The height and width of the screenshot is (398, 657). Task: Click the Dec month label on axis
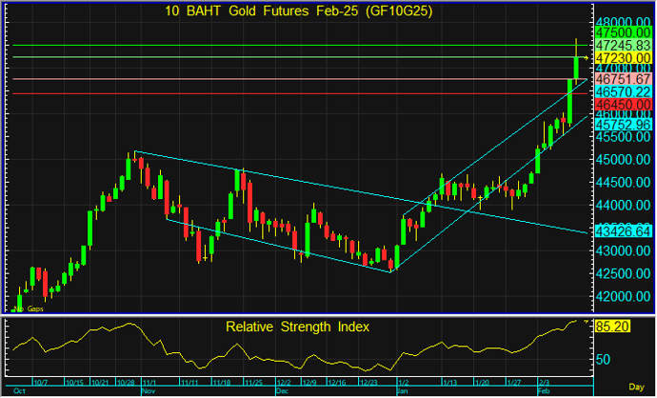point(281,390)
